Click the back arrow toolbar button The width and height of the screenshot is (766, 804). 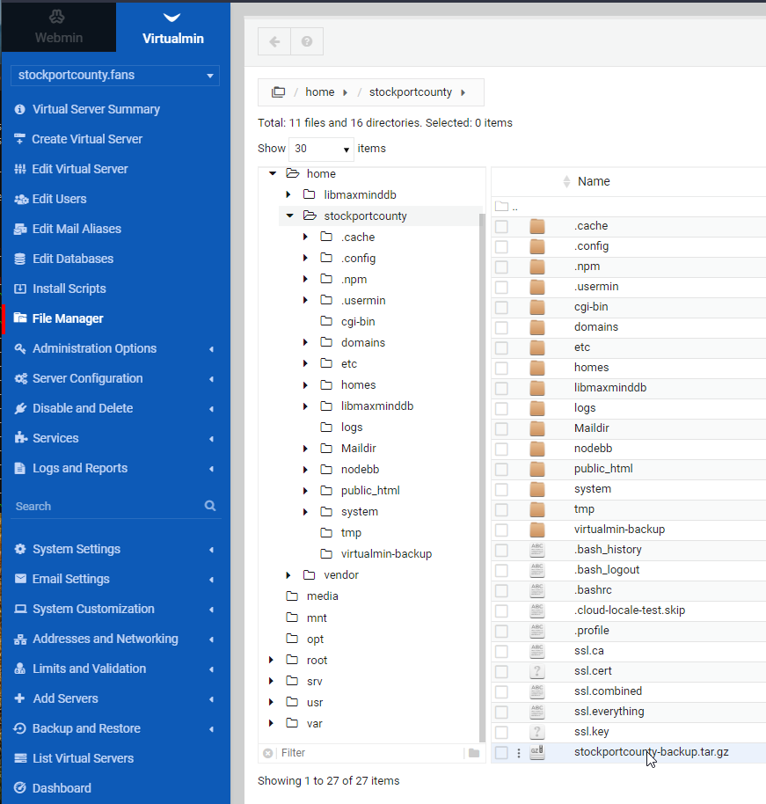pos(274,41)
